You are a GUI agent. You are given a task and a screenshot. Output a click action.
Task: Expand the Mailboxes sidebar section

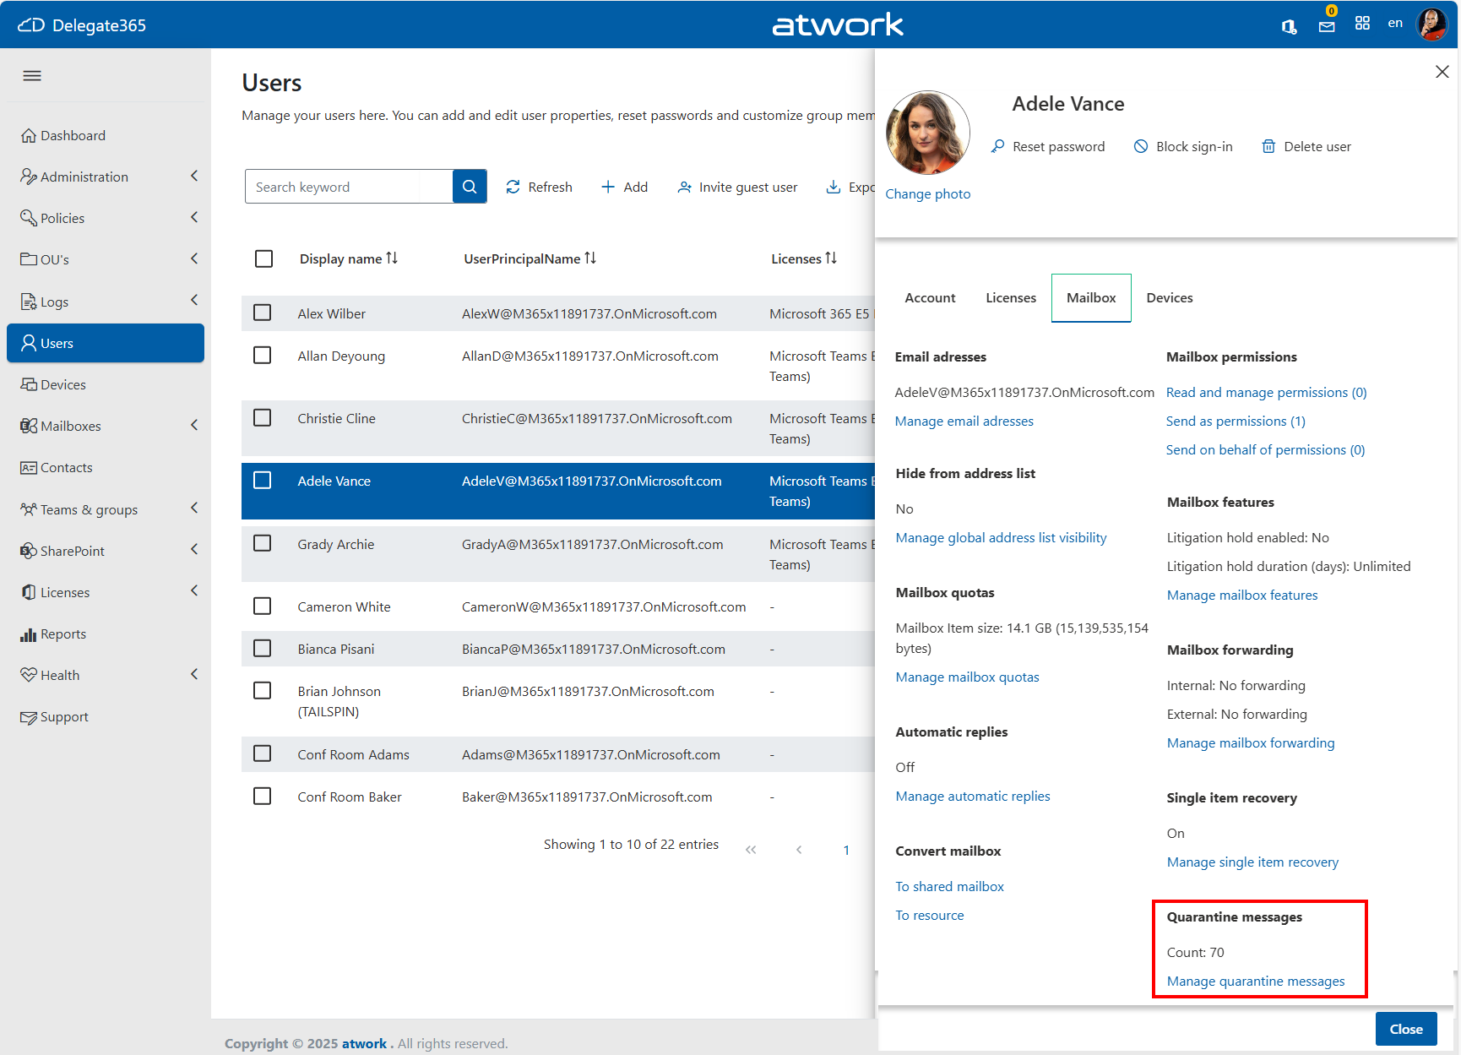pyautogui.click(x=194, y=425)
